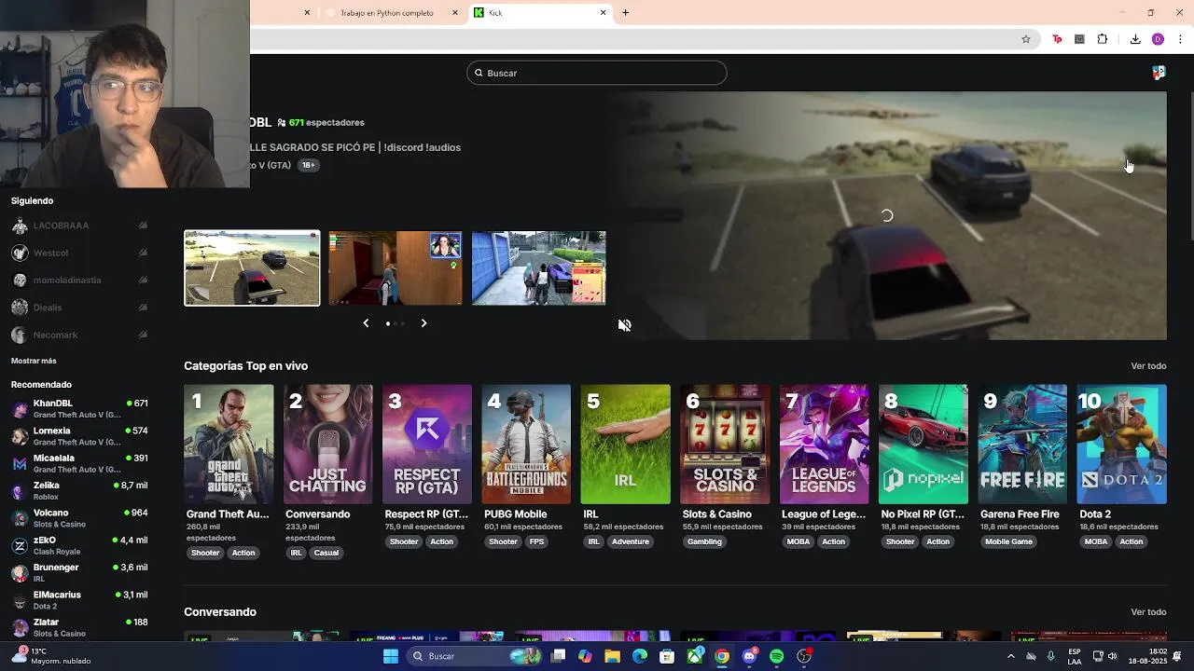This screenshot has width=1194, height=671.
Task: Open the Dota 2 category cover
Action: point(1122,445)
